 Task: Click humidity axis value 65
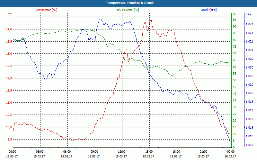(x=235, y=60)
